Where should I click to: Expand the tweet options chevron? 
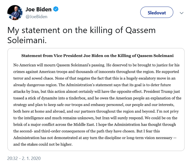click(181, 13)
